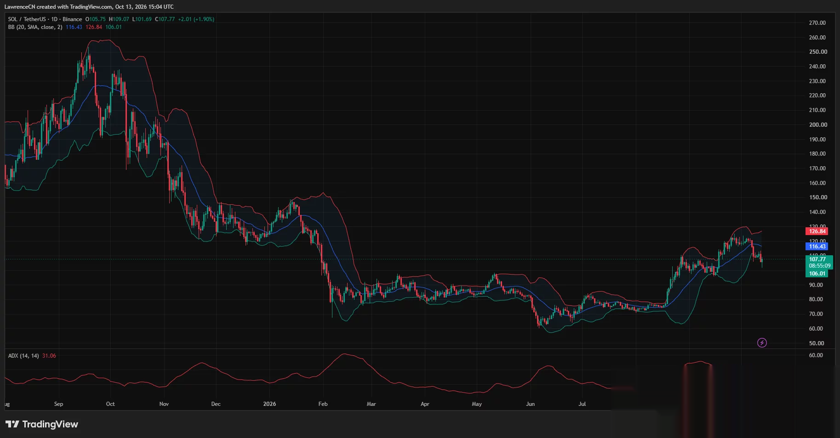Click the H109.07 high value in legend
This screenshot has width=840, height=438.
119,19
